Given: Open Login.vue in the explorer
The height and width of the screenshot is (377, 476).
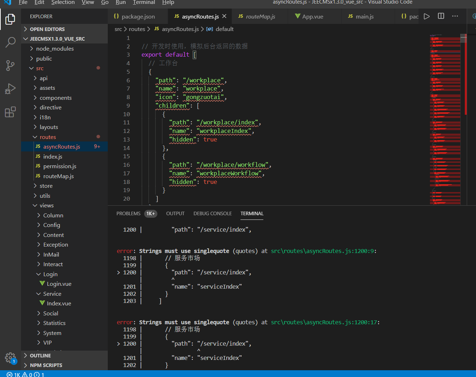Looking at the screenshot, I should 59,284.
